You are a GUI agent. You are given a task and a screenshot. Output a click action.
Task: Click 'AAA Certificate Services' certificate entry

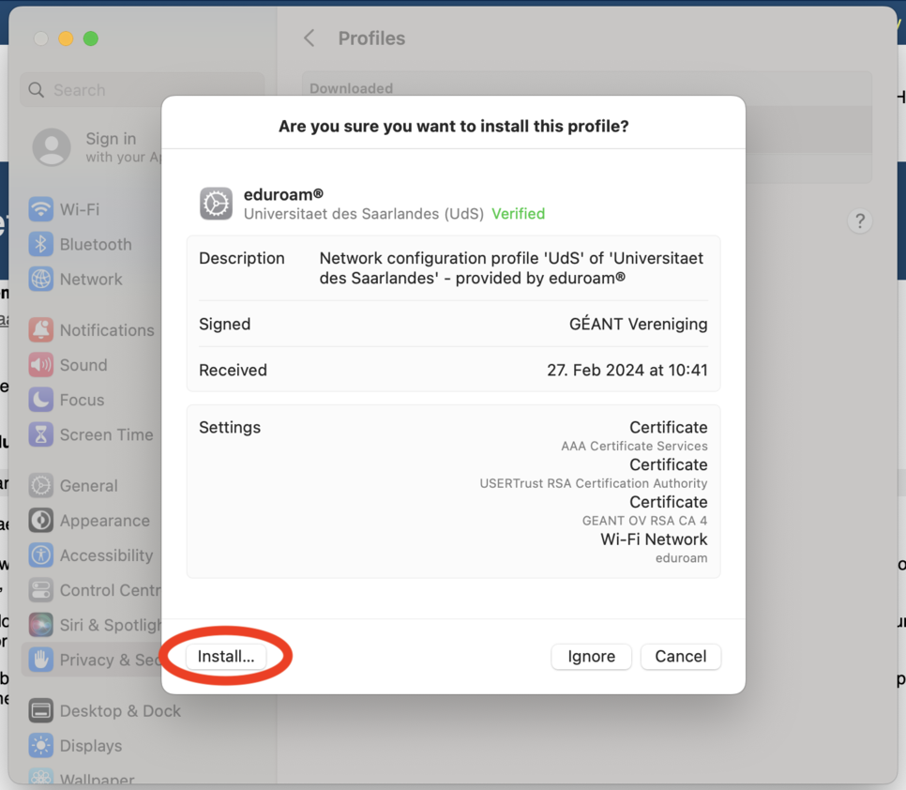[x=634, y=447]
